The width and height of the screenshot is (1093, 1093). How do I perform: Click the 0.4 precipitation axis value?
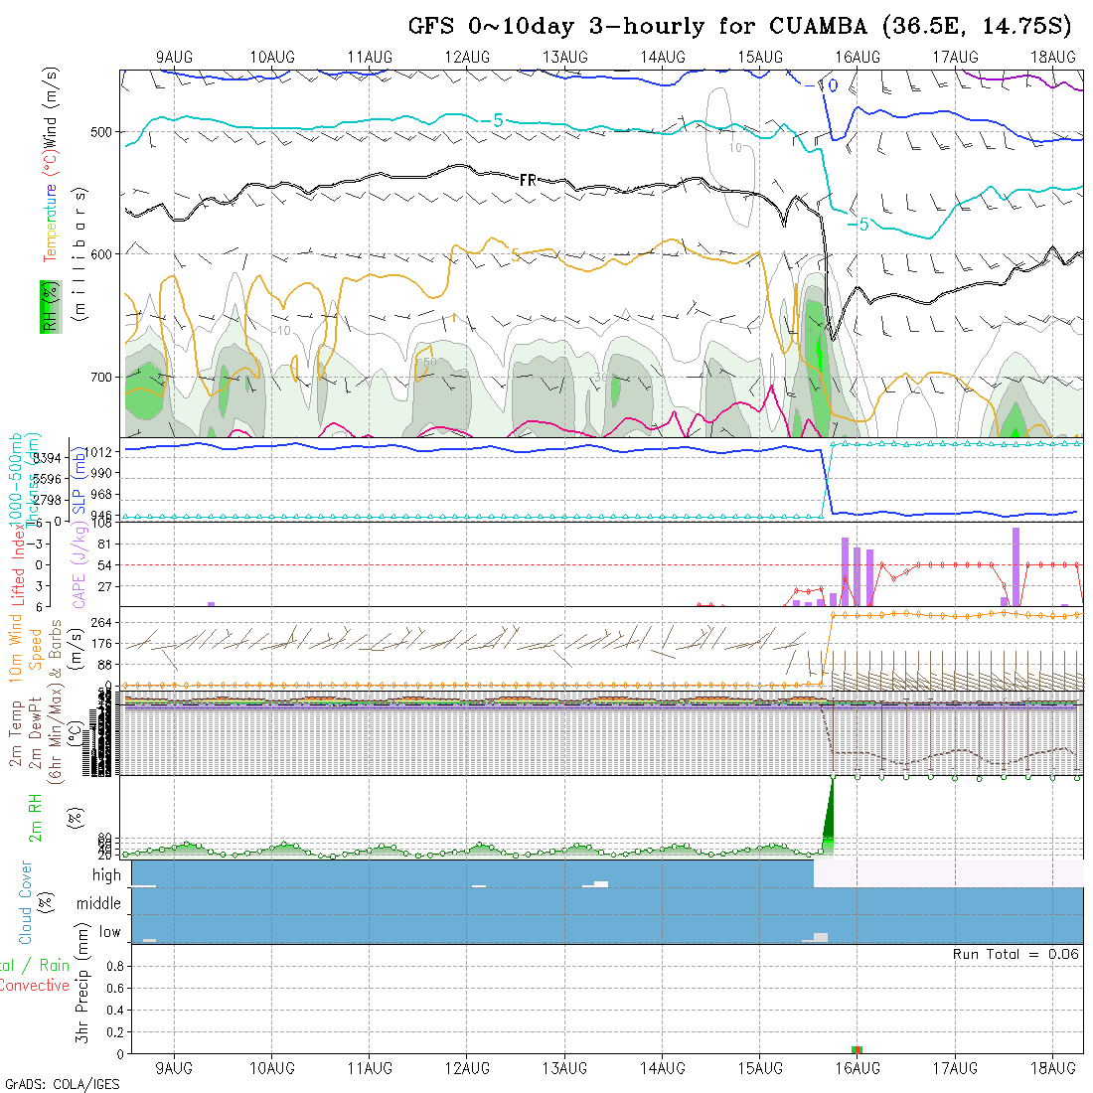pos(115,1011)
